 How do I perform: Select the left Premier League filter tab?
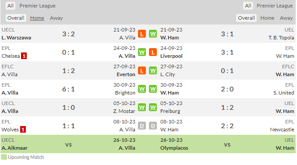click(38, 6)
